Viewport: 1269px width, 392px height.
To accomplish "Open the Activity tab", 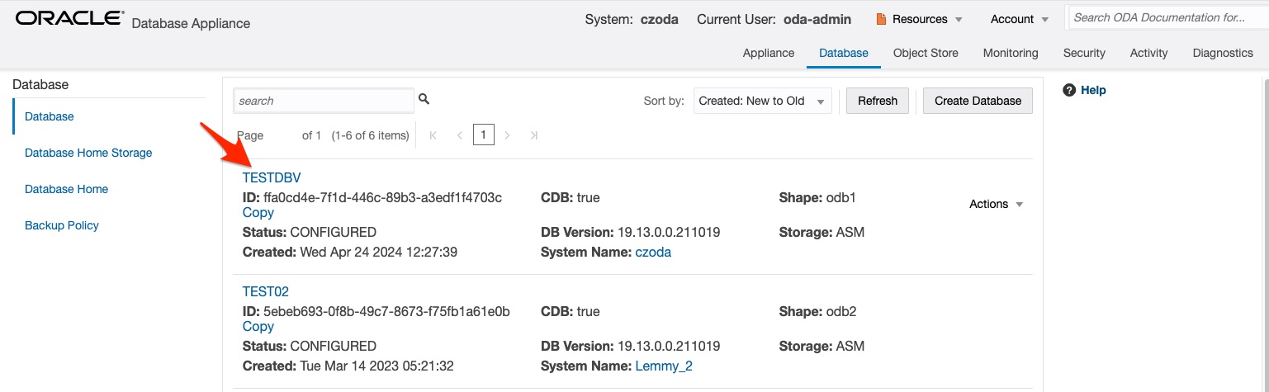I will point(1148,53).
